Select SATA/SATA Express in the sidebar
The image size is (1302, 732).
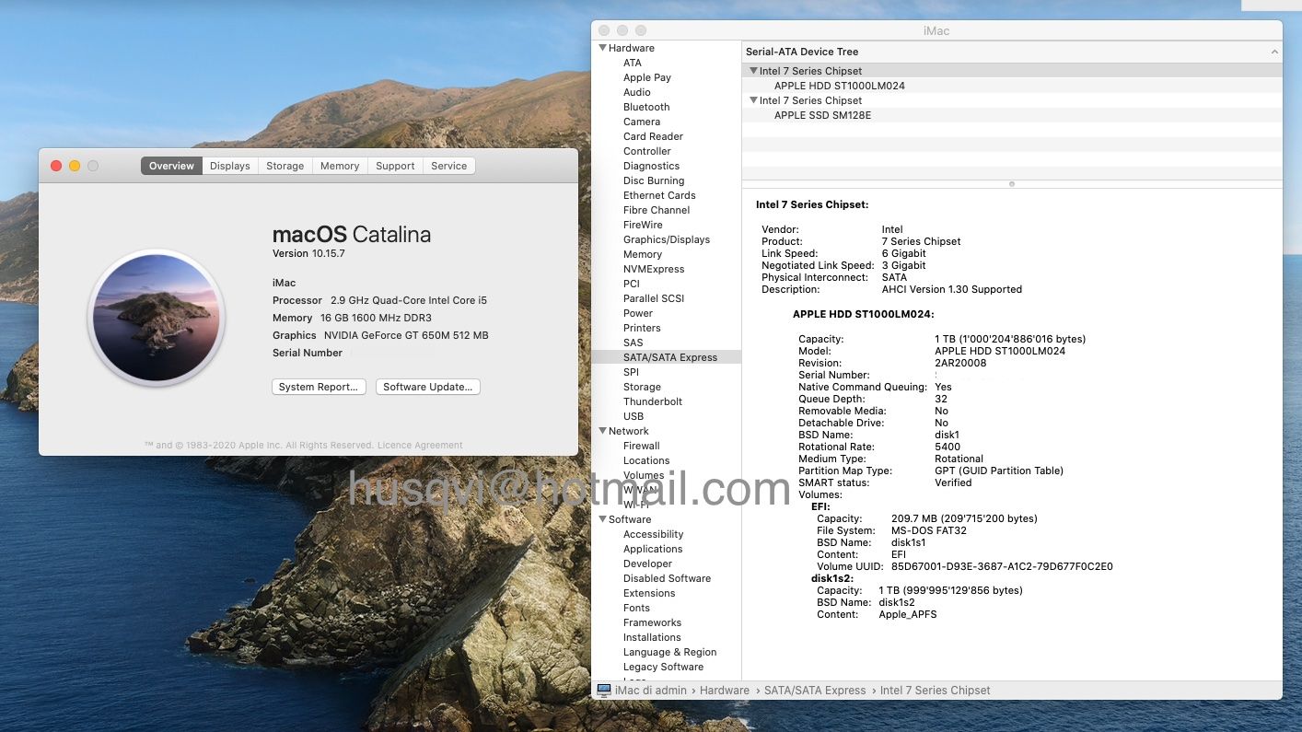pos(670,357)
